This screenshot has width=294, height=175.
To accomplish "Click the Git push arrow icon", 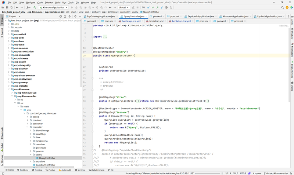I will pyautogui.click(x=157, y=7).
